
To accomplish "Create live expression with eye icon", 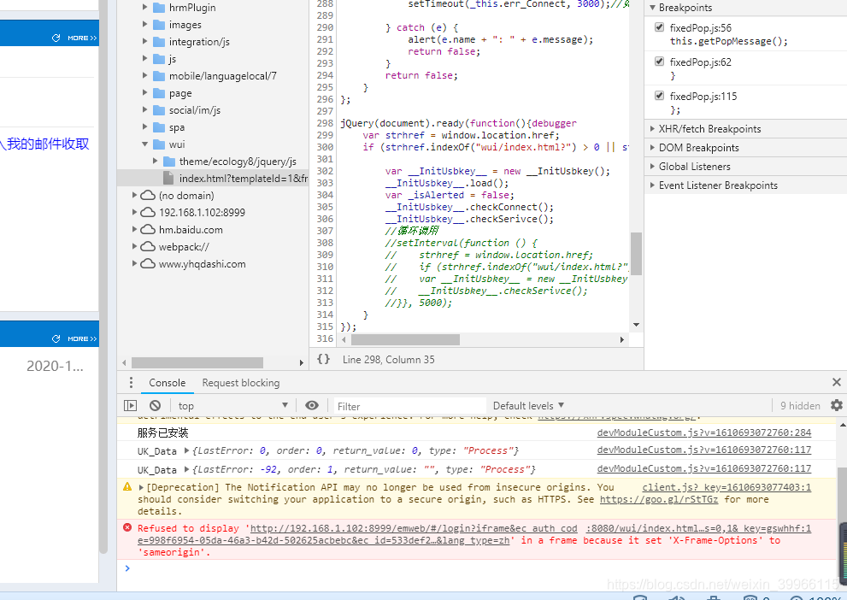I will [x=312, y=406].
